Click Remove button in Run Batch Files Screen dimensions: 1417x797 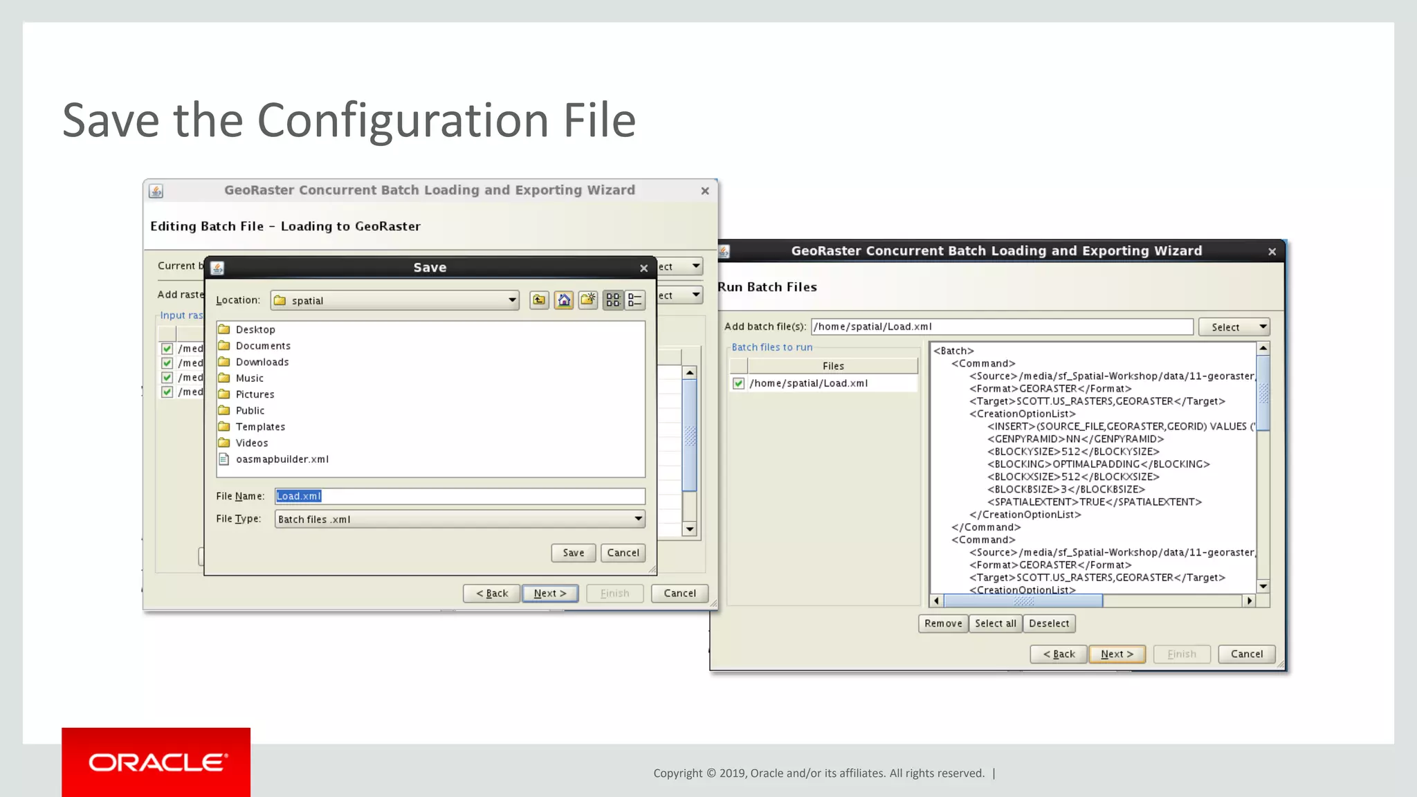[x=943, y=623]
